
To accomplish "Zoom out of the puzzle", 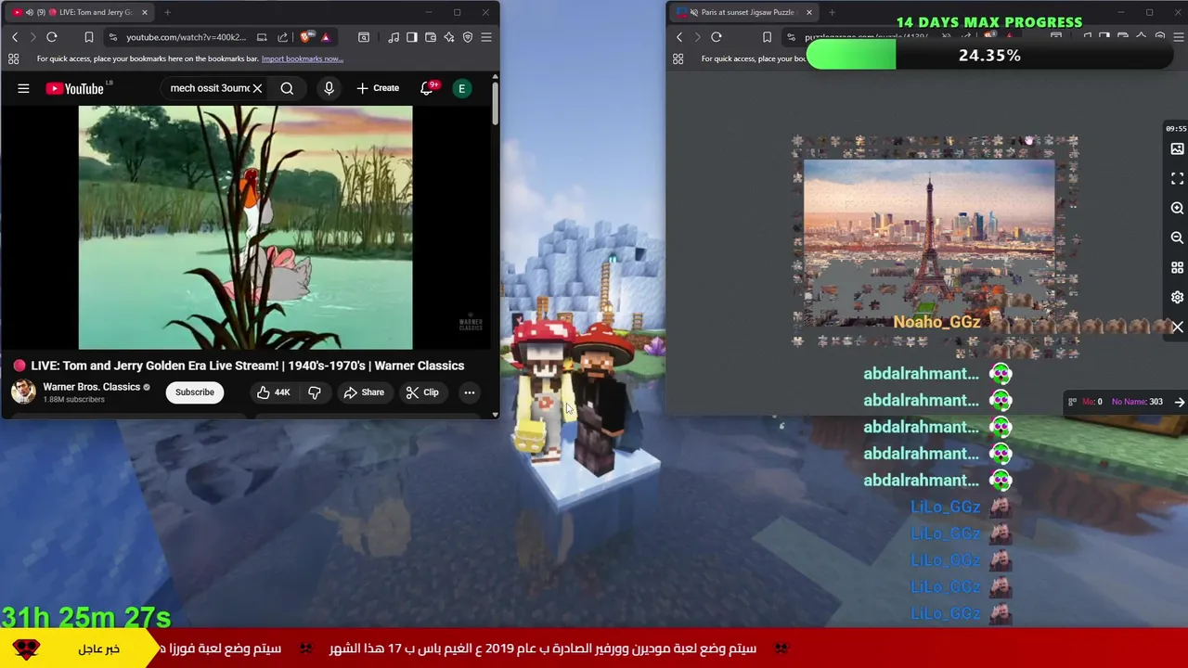I will pyautogui.click(x=1177, y=238).
